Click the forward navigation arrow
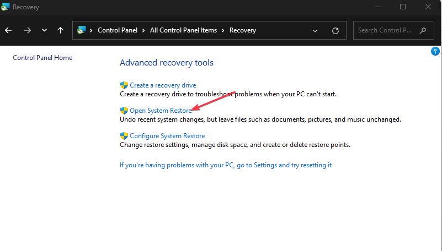Viewport: 442px width, 251px height. (x=28, y=30)
